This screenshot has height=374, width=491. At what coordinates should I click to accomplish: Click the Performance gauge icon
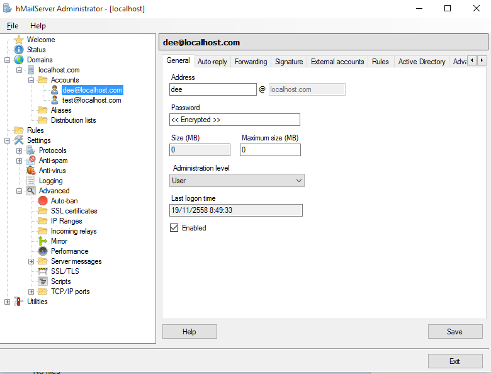43,251
